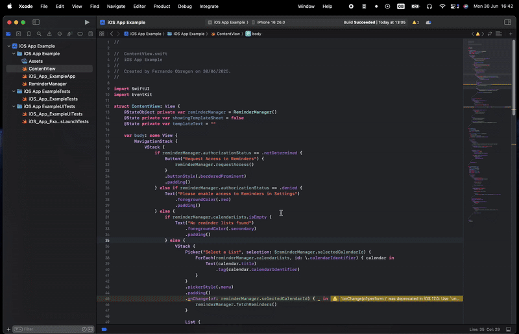Open the body symbol jump bar segment
Screen dimensions: 519x334
(x=254, y=34)
